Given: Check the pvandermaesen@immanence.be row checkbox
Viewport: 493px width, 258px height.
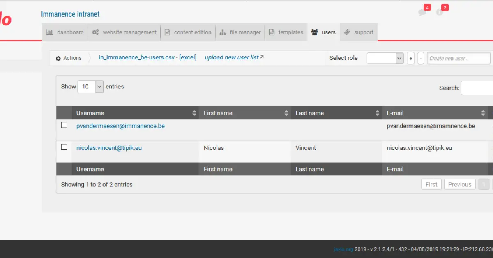Looking at the screenshot, I should pos(64,125).
